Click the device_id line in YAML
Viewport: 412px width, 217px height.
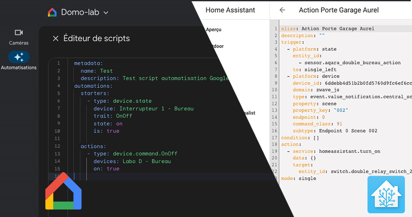(352, 83)
